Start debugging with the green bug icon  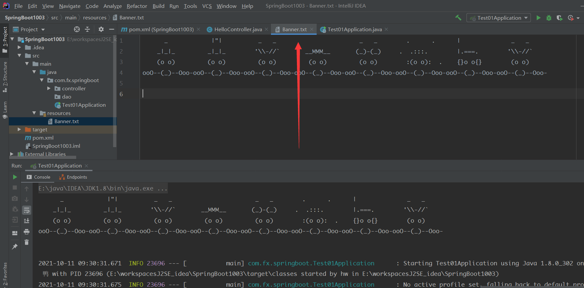(x=549, y=18)
